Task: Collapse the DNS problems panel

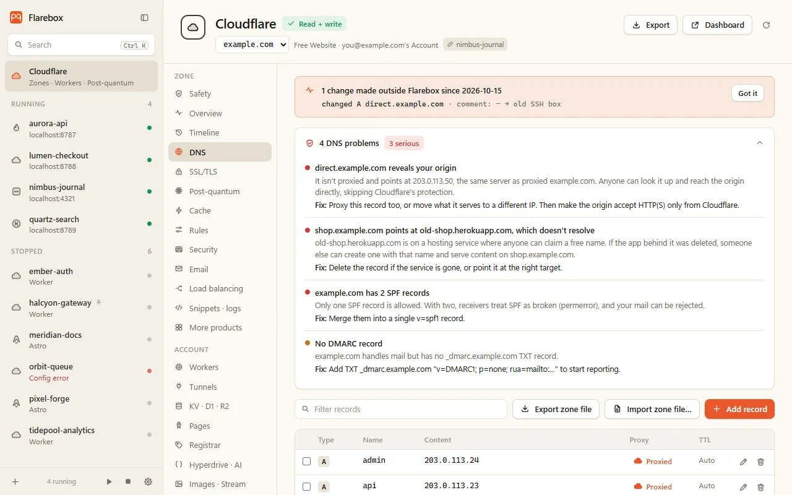Action: (760, 143)
